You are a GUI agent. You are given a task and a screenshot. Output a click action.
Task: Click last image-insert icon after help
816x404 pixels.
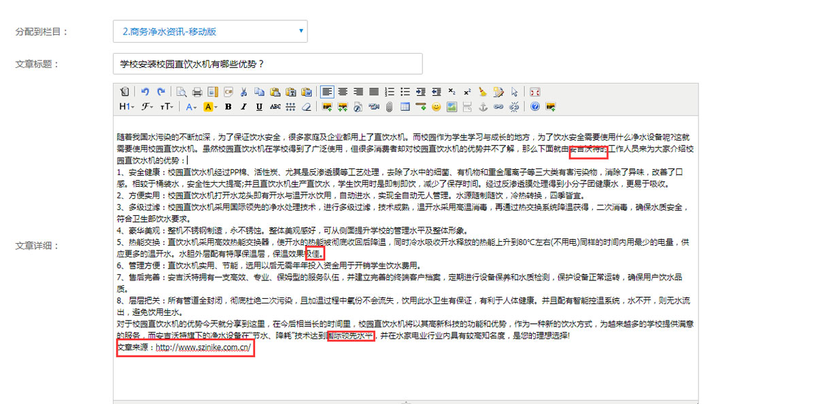point(551,107)
